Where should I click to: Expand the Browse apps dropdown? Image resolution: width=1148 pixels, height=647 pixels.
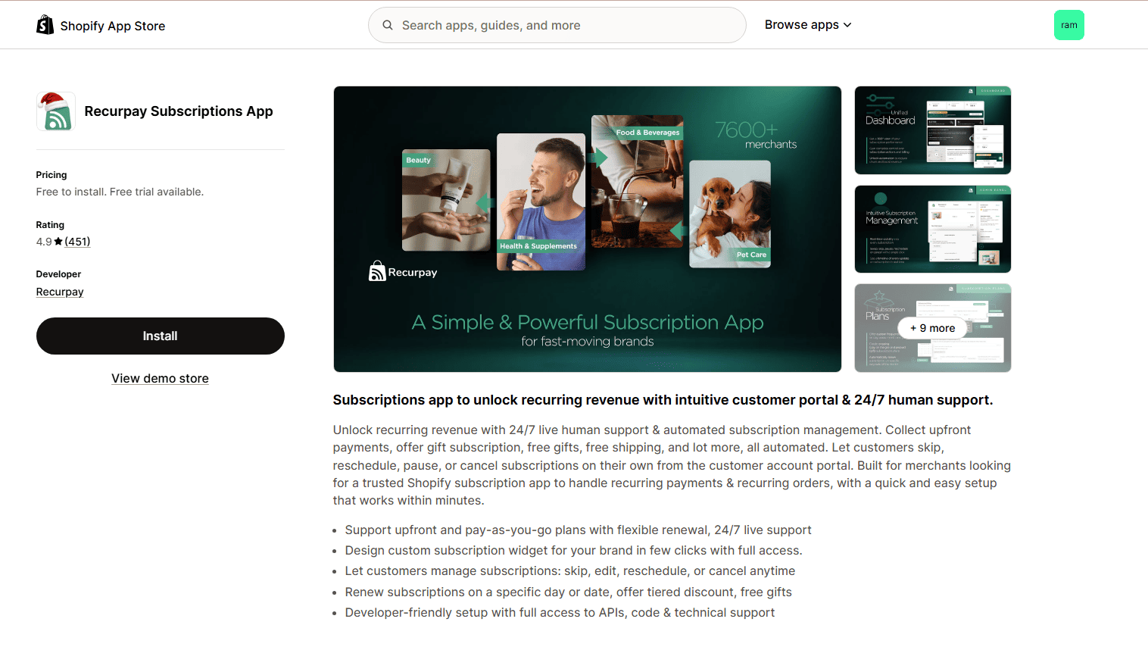point(808,25)
